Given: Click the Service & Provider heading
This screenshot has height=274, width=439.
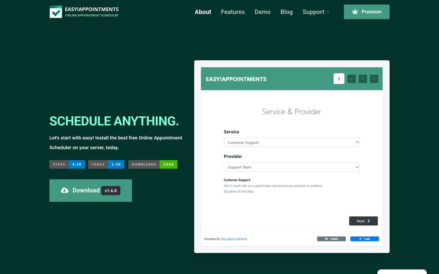Looking at the screenshot, I should point(292,112).
